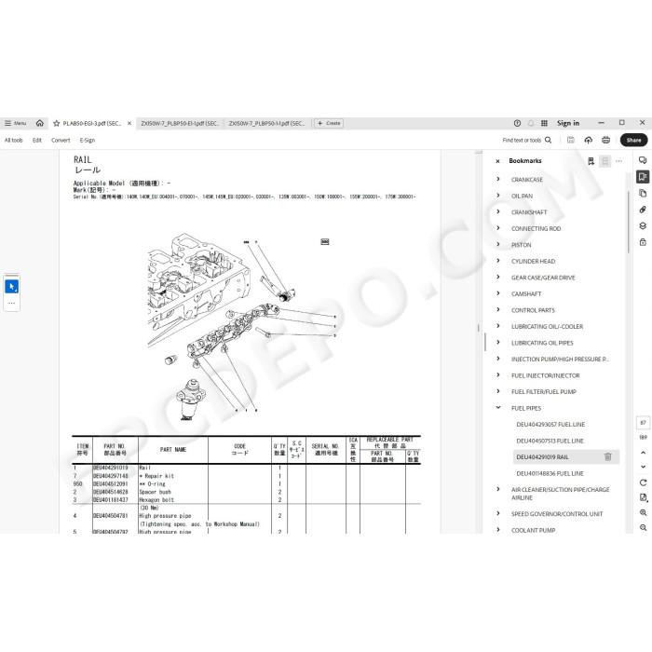The height and width of the screenshot is (652, 652).
Task: Open the attachments paperclip icon
Action: point(643,210)
